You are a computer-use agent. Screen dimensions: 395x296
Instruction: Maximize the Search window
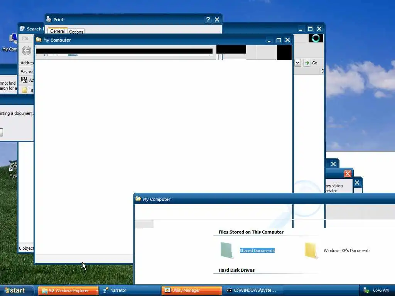(x=310, y=29)
